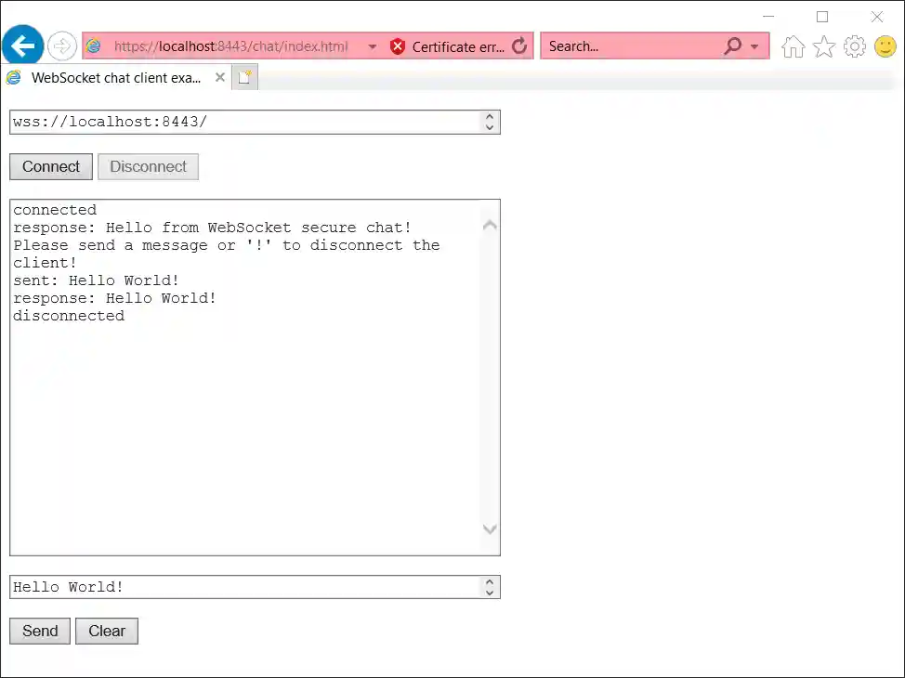The image size is (905, 678).
Task: Go to the home page via the Home icon
Action: pyautogui.click(x=793, y=46)
